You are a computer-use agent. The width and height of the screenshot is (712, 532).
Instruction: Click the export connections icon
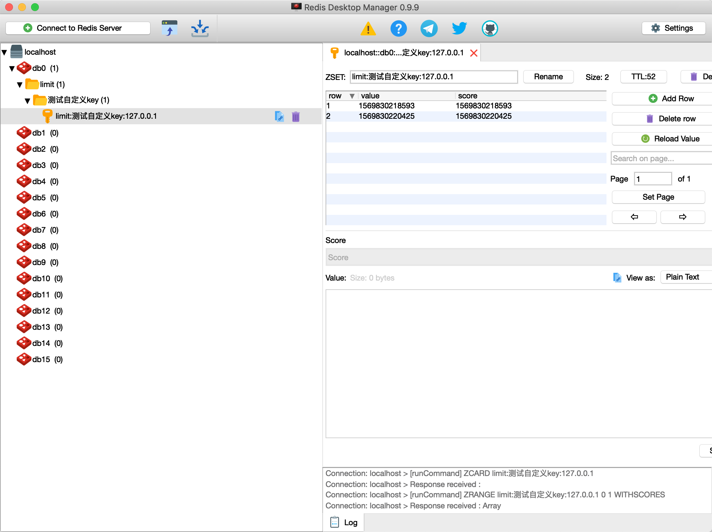point(170,28)
